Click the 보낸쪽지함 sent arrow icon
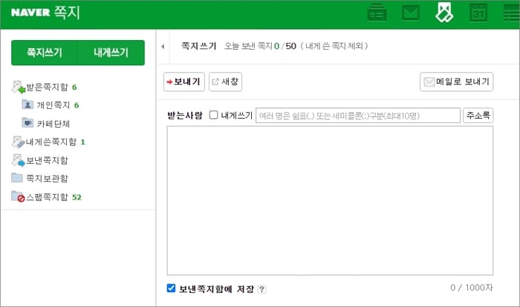520x307 pixels. pyautogui.click(x=19, y=161)
